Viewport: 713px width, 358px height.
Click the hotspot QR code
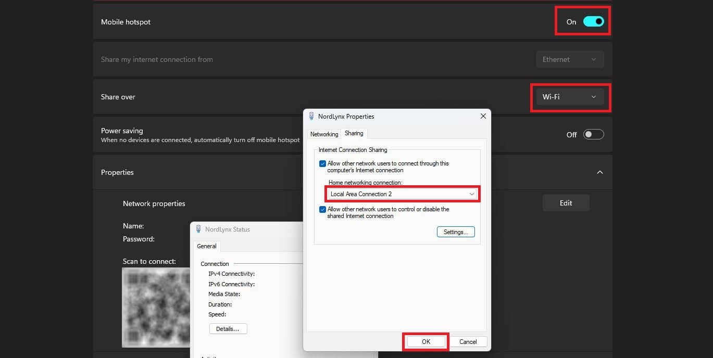point(156,307)
